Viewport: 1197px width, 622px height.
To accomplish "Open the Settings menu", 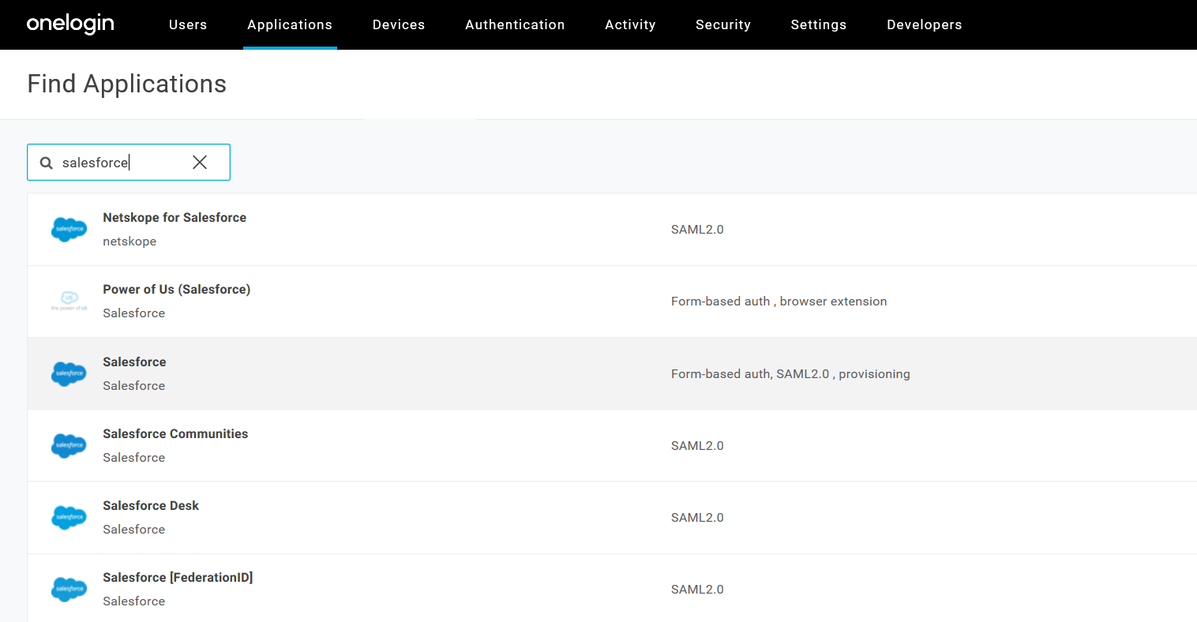I will click(819, 24).
